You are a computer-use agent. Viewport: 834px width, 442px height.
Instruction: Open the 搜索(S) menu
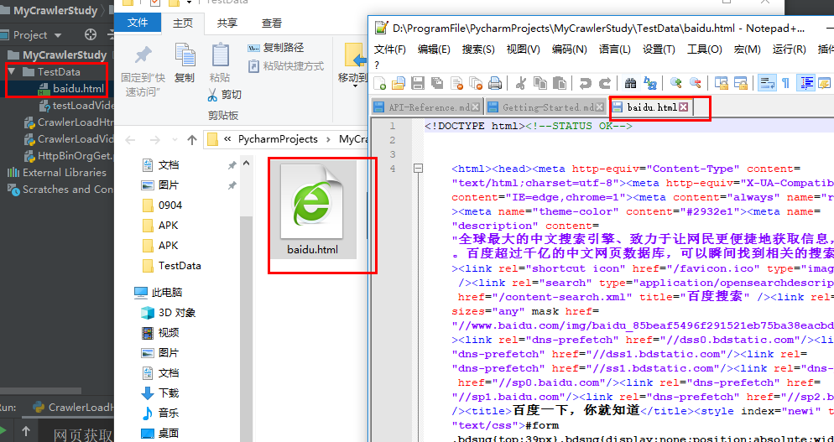pos(478,49)
